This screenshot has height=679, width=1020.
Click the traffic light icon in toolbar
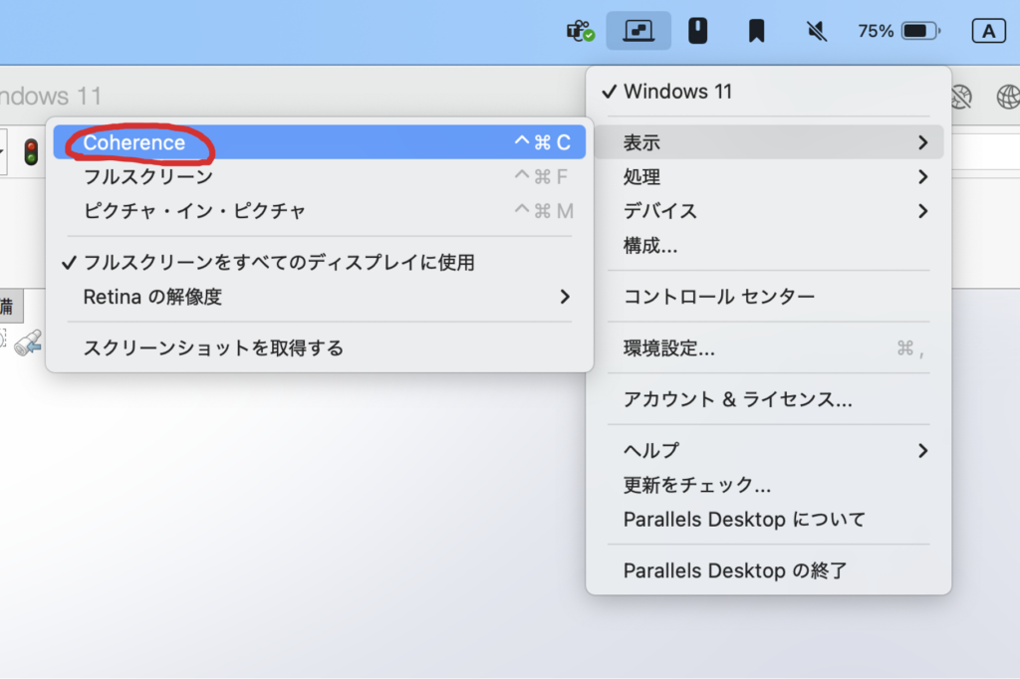tap(31, 152)
